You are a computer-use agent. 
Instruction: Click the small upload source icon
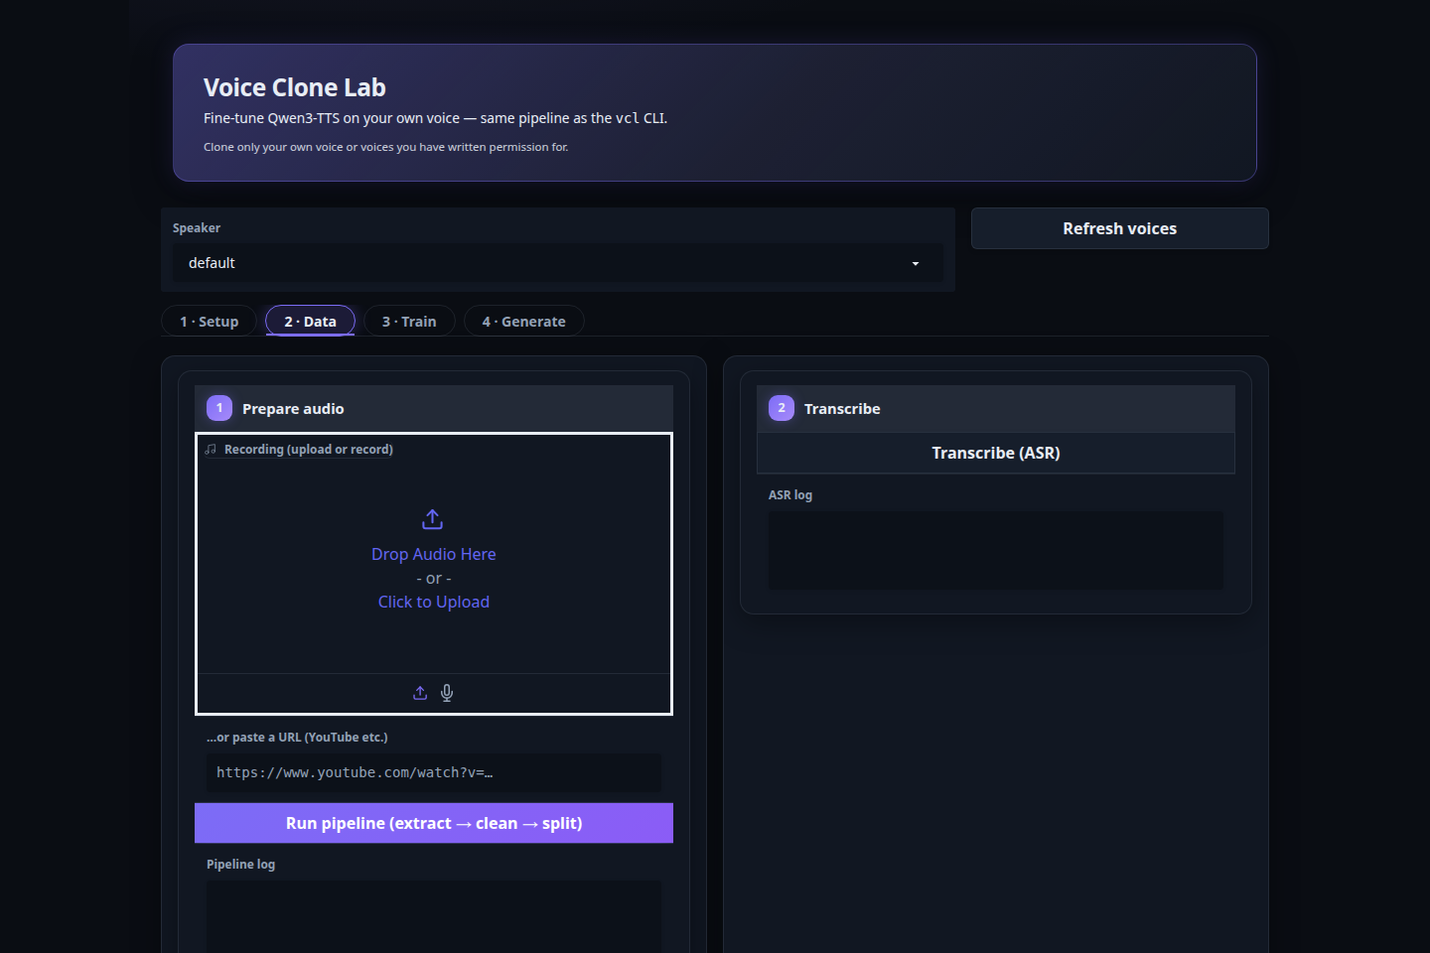420,693
